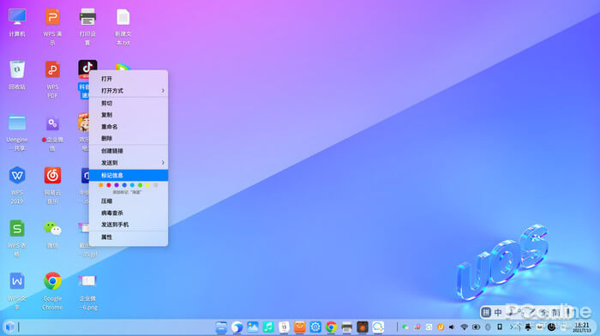This screenshot has width=600, height=336.
Task: Open the calendar in the dock
Action: pyautogui.click(x=284, y=327)
